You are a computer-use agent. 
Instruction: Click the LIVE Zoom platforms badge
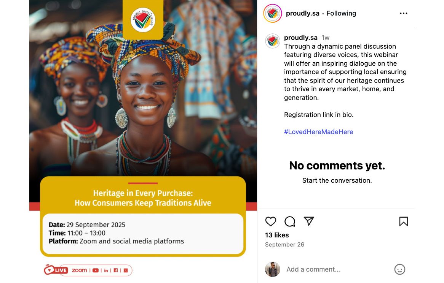[x=88, y=270]
